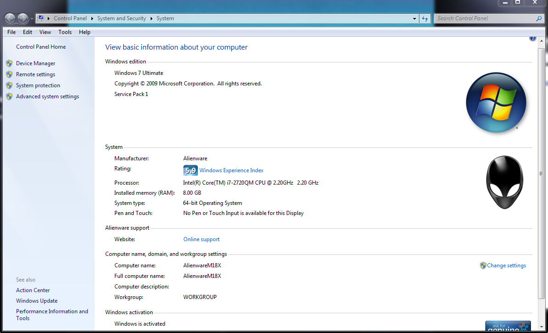Click the Forward navigation arrow button
The image size is (548, 333).
23,18
